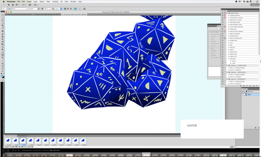Collapse the PSDCovers - HARDBOUND008 set

[x=227, y=66]
